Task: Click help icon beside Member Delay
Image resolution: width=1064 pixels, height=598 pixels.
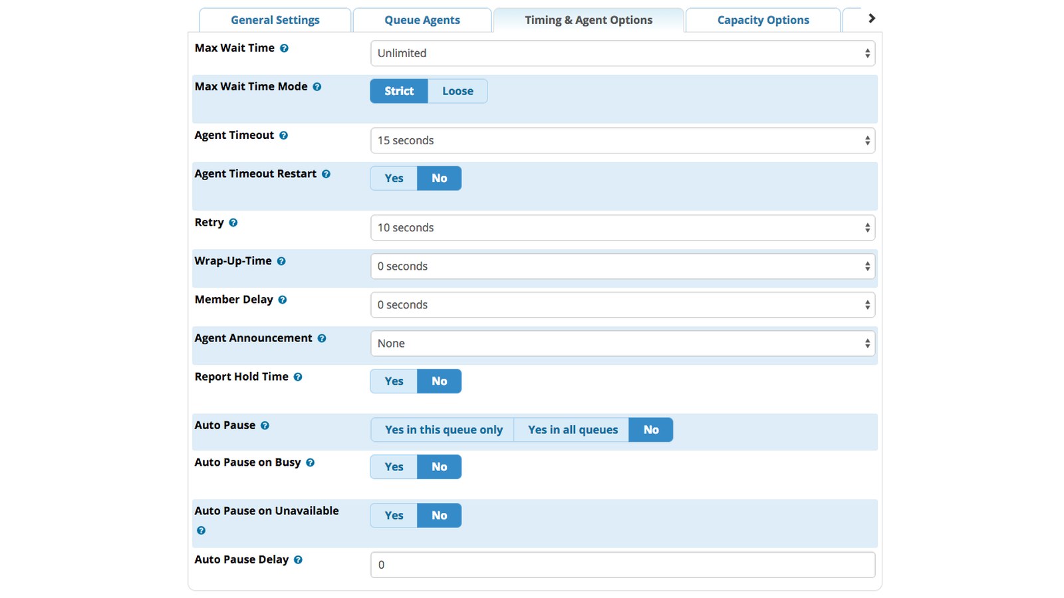Action: tap(283, 300)
